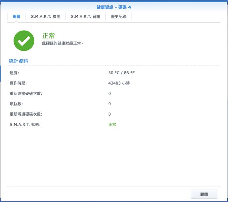Image resolution: width=228 pixels, height=202 pixels.
Task: Click the 重新連接硬碟次數 label
Action: pyautogui.click(x=26, y=93)
